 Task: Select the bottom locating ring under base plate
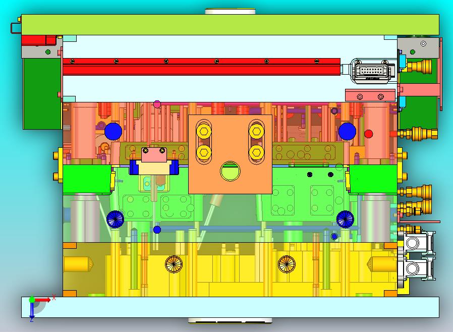pos(230,320)
